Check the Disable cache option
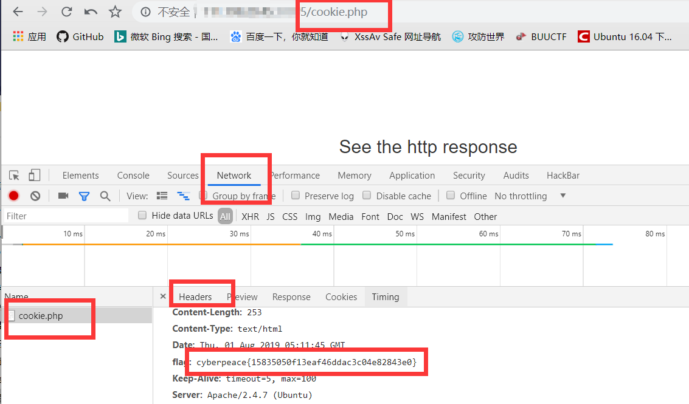The height and width of the screenshot is (404, 689). tap(367, 196)
